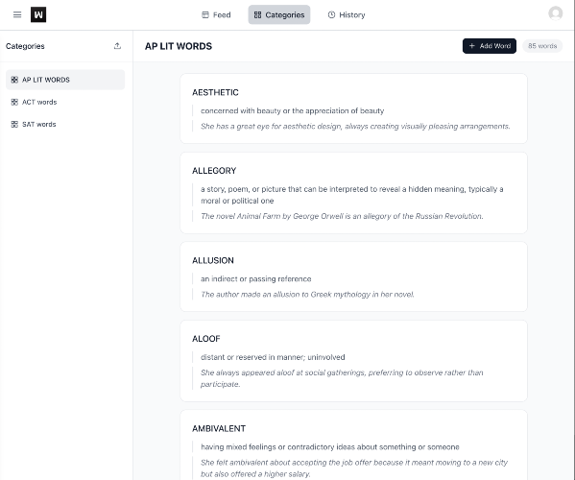Open the ALLEGORY word card
The image size is (575, 480).
coord(353,193)
